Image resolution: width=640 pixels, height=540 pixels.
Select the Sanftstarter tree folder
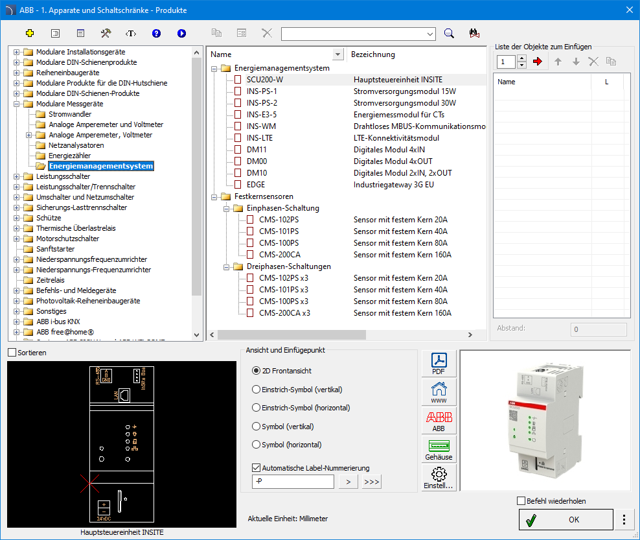(x=56, y=249)
